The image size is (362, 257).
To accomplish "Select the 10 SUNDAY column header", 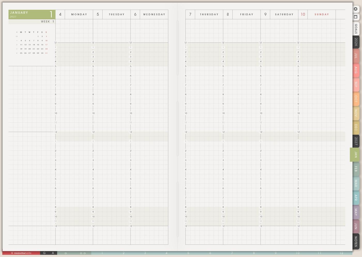I will pos(317,14).
